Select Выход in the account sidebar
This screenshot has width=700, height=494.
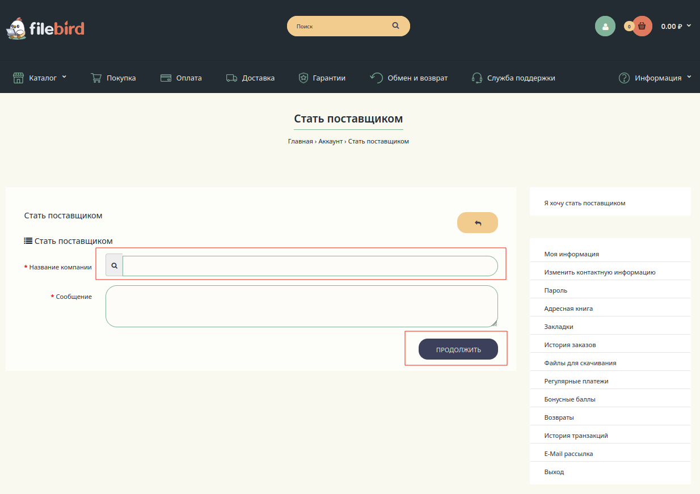[554, 472]
